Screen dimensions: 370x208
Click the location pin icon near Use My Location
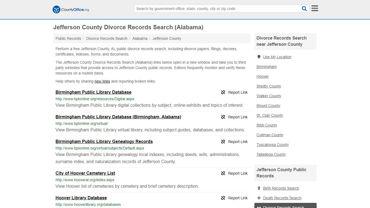(259, 57)
